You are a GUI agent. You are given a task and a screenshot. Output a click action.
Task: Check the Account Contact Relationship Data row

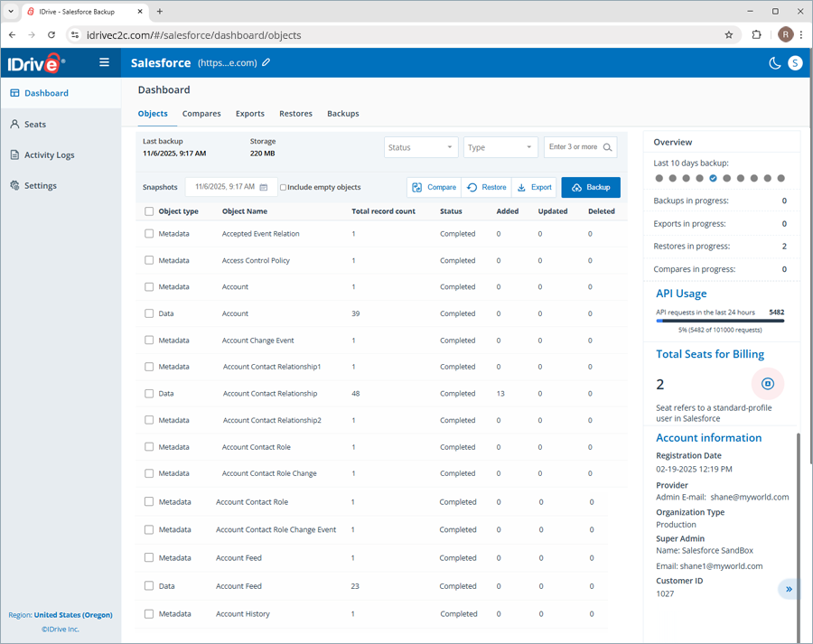[x=149, y=394]
